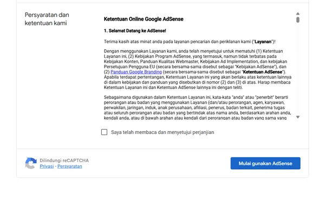Screen dimensions: 325x212
Task: Open the Panduan Google Branding link
Action: pyautogui.click(x=136, y=72)
